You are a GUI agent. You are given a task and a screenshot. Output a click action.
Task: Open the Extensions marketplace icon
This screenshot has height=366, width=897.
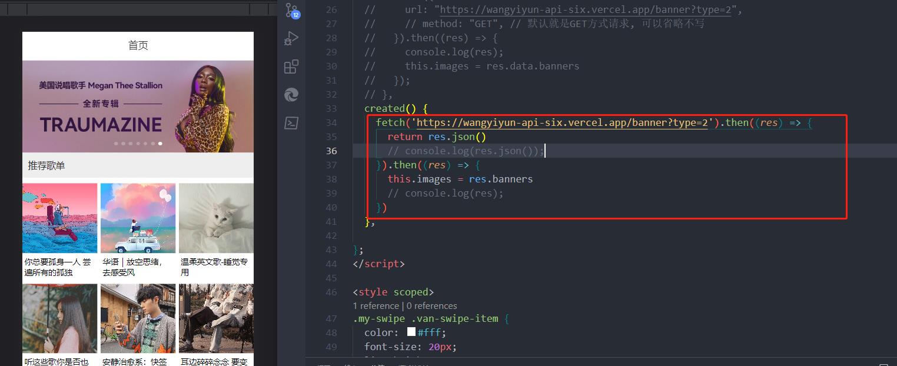pyautogui.click(x=291, y=66)
